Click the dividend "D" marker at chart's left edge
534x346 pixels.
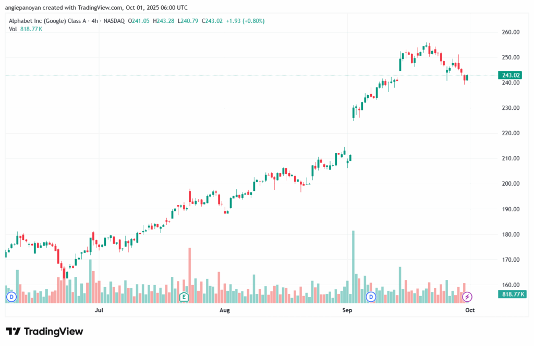coord(11,297)
